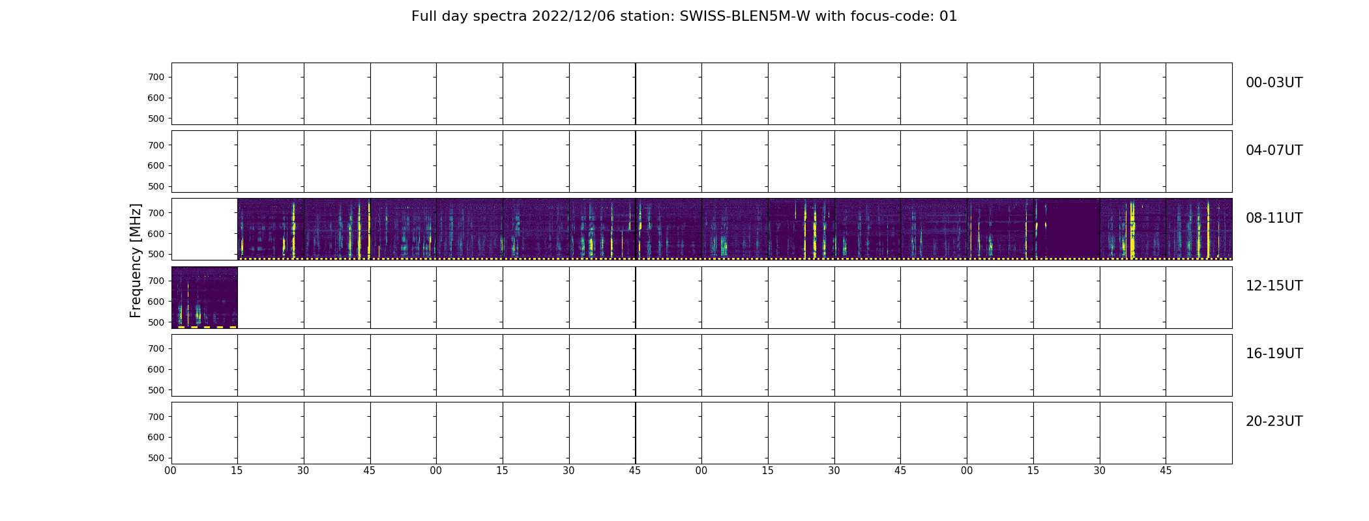Click the leftmost '00' time axis tick label
Screen dimensions: 1369x521
(x=171, y=471)
